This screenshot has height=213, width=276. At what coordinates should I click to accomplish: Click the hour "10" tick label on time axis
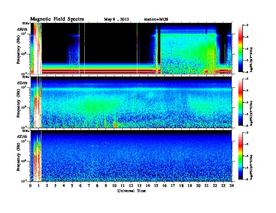114,186
